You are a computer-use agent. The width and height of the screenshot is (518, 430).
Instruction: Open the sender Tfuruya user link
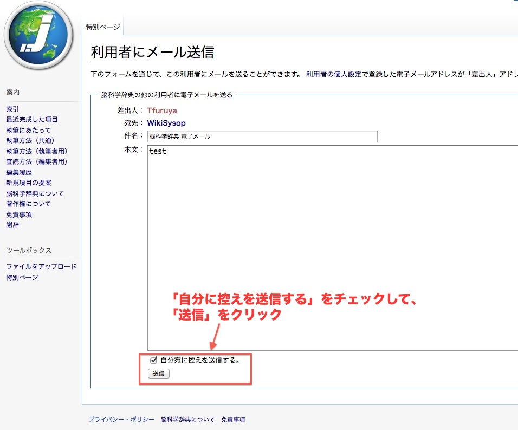(x=162, y=110)
